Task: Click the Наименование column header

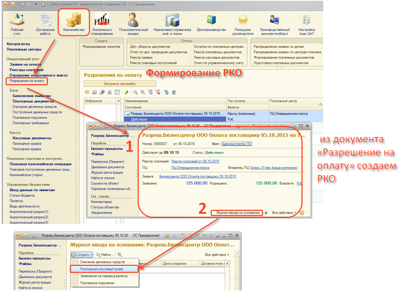Action: tap(137, 101)
